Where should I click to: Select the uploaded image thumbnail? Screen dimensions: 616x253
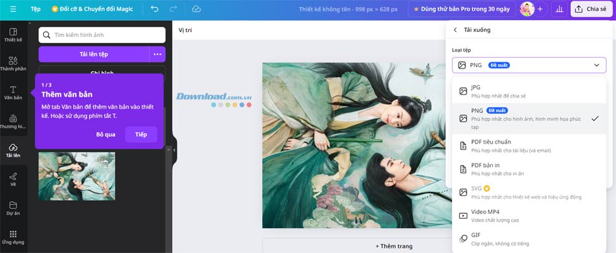click(x=77, y=176)
